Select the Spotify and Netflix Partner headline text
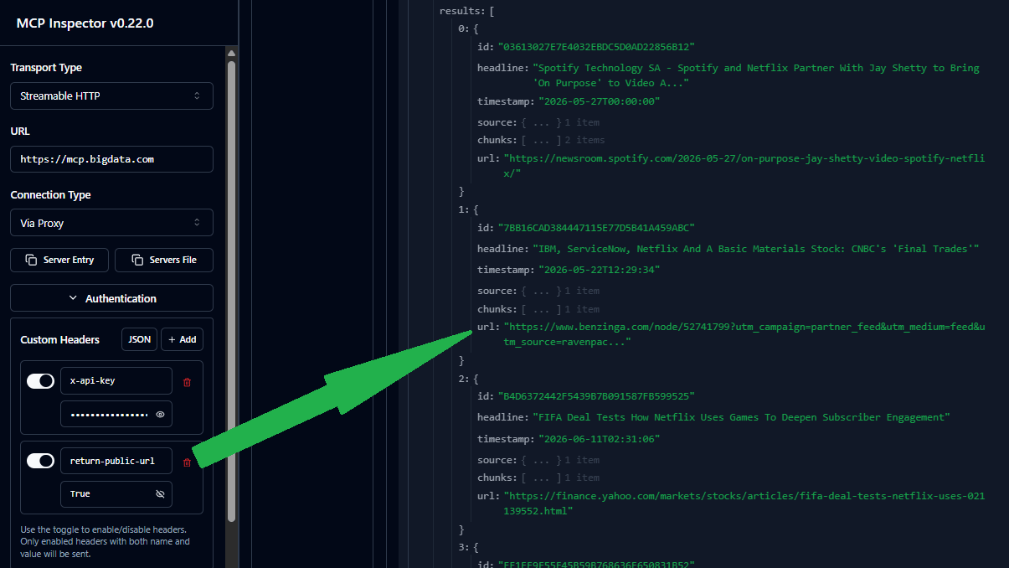 [x=756, y=75]
